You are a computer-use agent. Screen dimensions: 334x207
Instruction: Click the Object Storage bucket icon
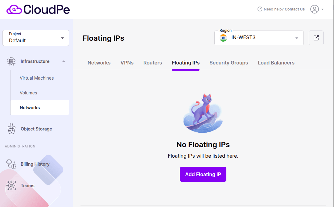(11, 129)
